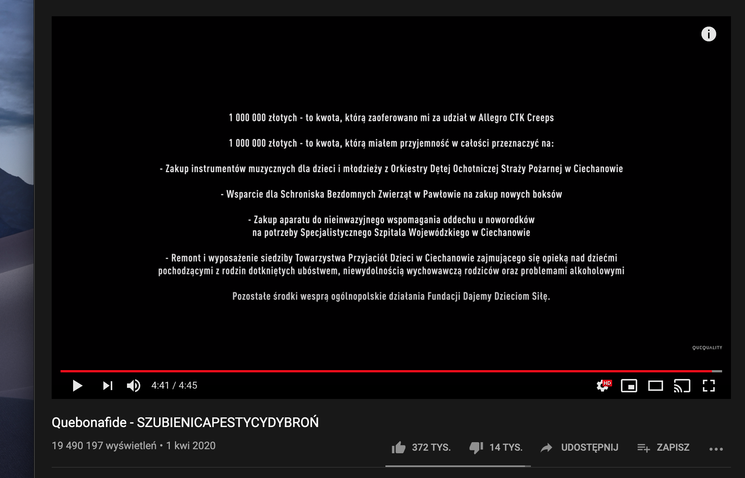
Task: Click the QUEQUALITY watermark
Action: [707, 348]
